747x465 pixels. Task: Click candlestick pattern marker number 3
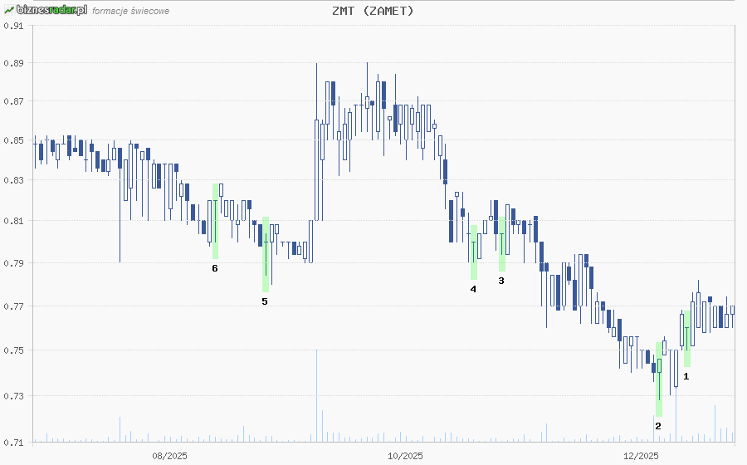[x=501, y=281]
